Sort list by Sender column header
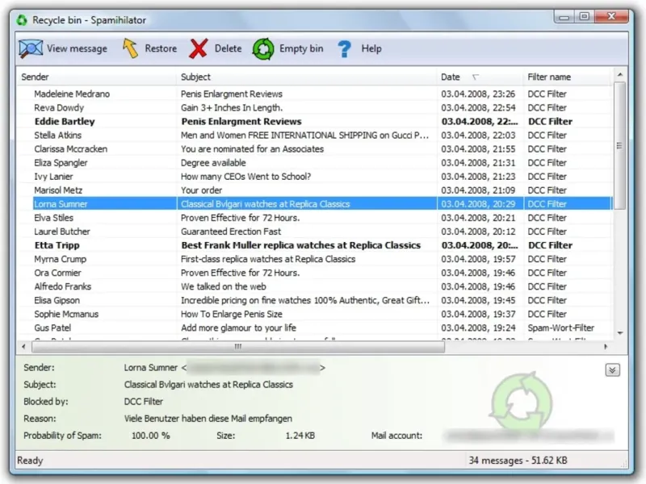This screenshot has width=646, height=484. click(97, 77)
